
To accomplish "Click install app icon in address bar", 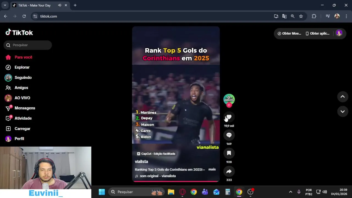I will pyautogui.click(x=276, y=16).
